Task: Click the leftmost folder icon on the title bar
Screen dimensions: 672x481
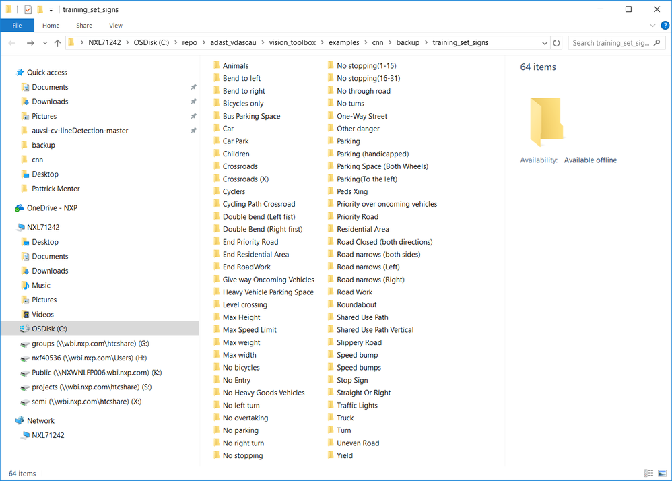Action: (x=7, y=9)
